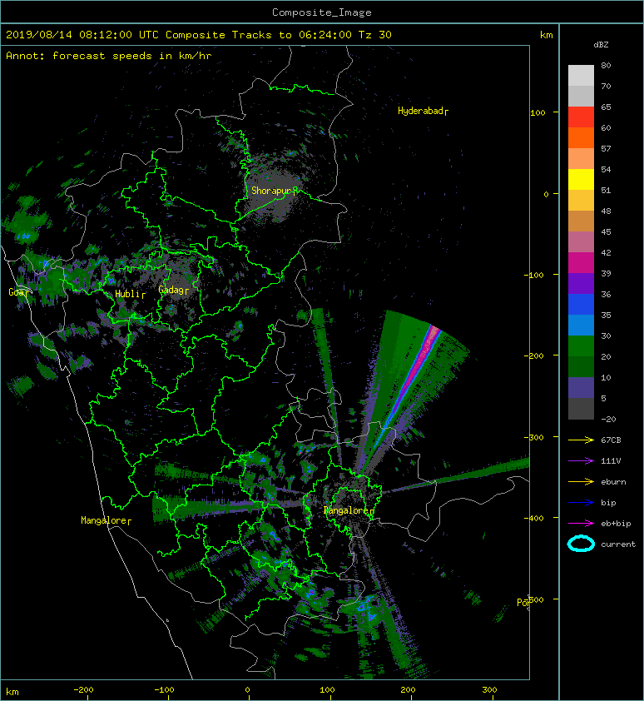Screen dimensions: 644x701
Task: Select the 80 dBZ light gray swatch
Action: 581,75
